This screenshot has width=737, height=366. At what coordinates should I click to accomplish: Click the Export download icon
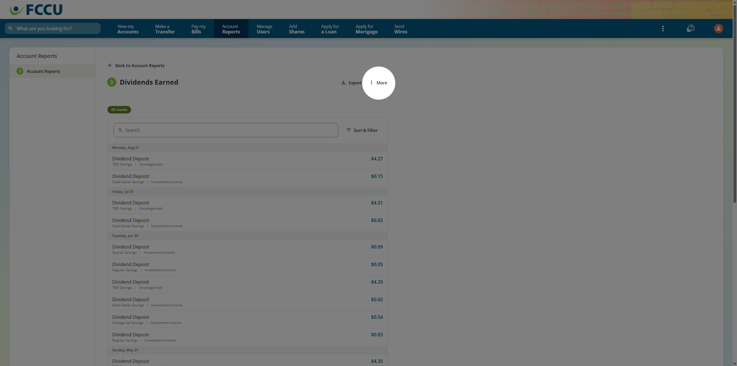coord(343,83)
